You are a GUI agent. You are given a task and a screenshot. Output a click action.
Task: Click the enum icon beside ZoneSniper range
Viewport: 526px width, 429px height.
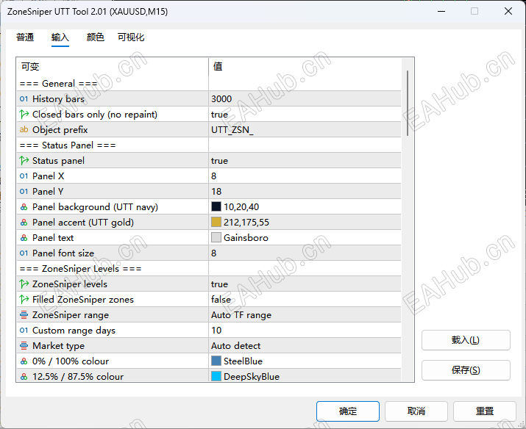[24, 315]
